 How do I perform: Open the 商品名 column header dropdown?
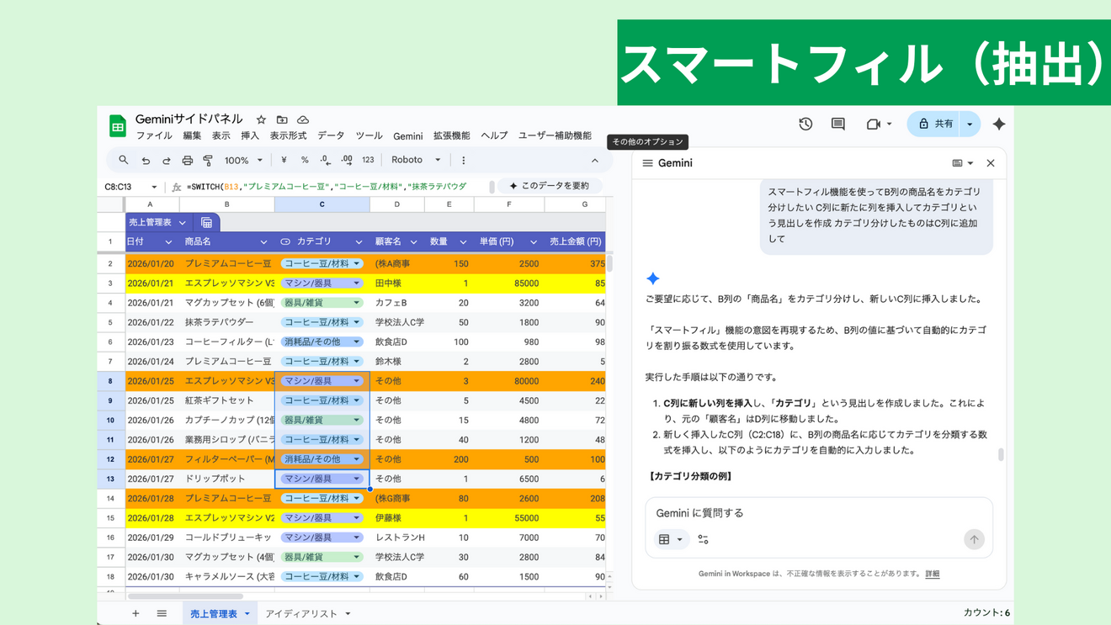(263, 242)
